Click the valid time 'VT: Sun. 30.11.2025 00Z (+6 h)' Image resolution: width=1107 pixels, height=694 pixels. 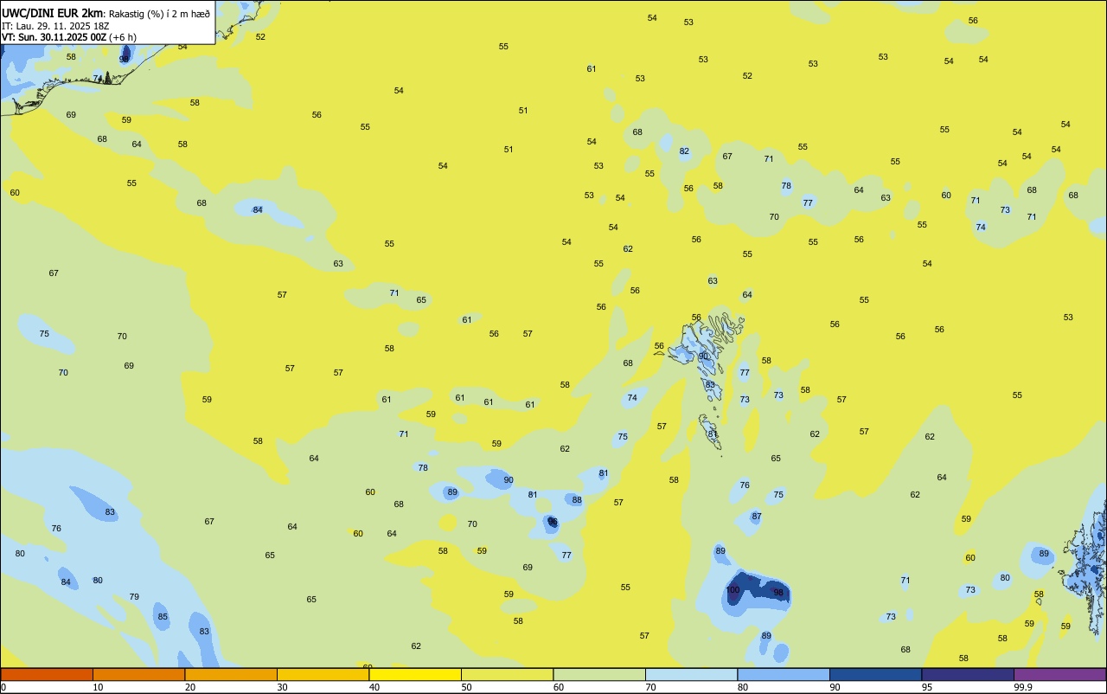[69, 37]
